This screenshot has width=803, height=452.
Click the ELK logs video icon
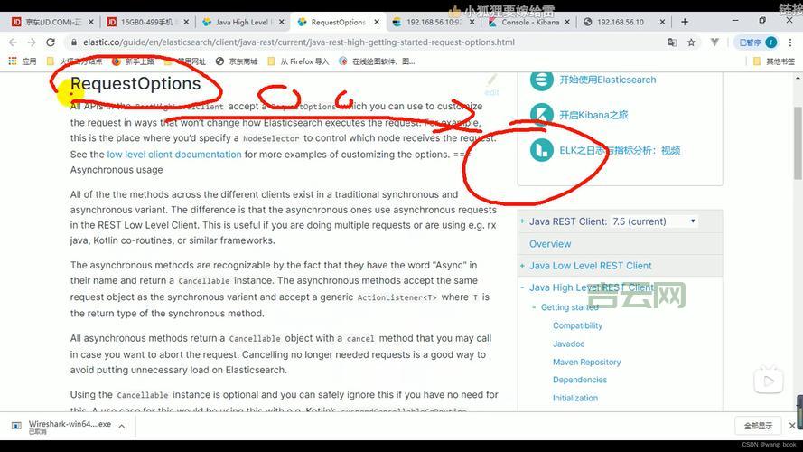pyautogui.click(x=541, y=150)
